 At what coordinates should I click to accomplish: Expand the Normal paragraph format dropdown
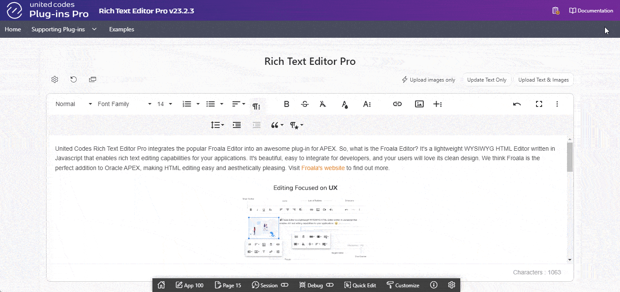pyautogui.click(x=74, y=104)
